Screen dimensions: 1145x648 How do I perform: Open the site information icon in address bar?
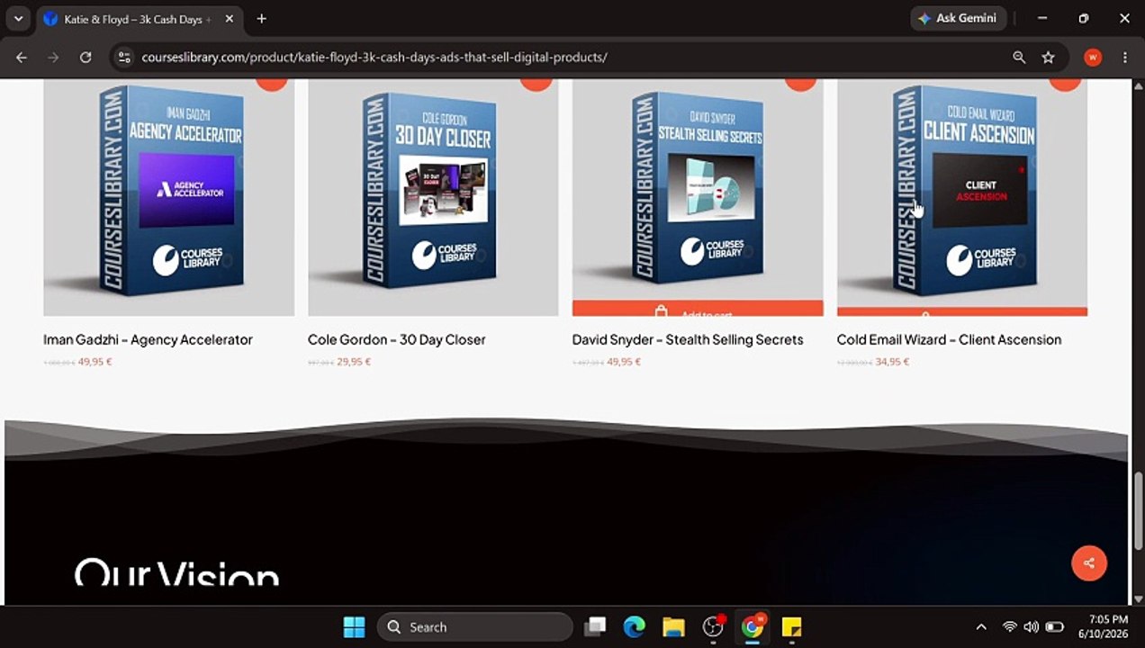click(x=125, y=57)
